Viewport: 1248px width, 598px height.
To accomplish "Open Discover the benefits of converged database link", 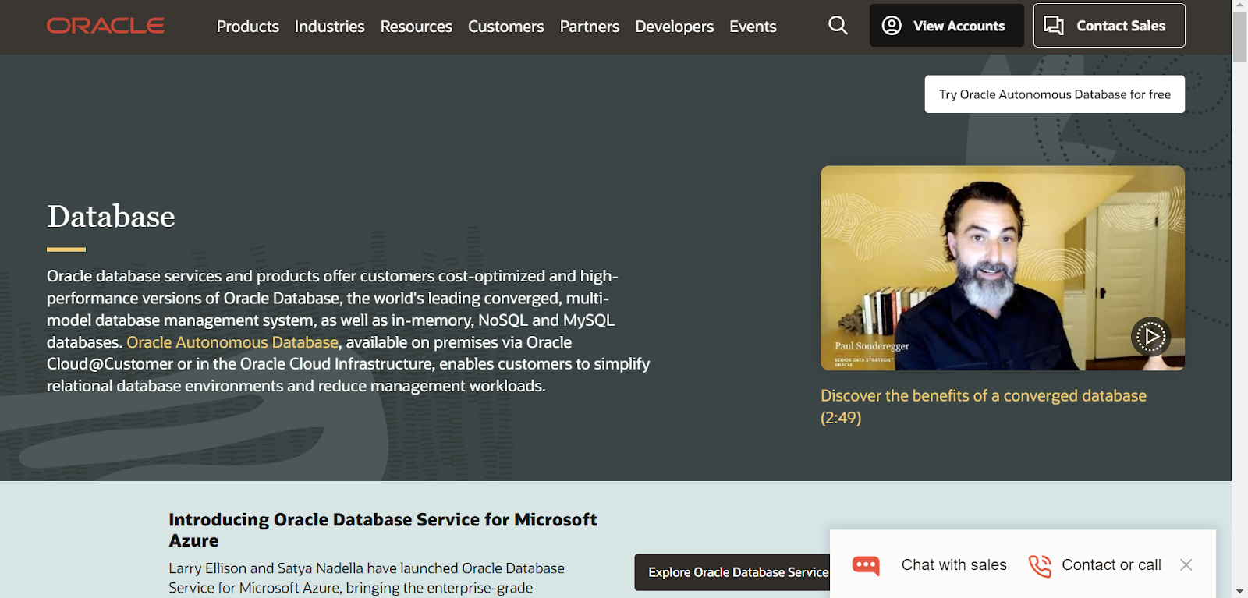I will tap(984, 406).
